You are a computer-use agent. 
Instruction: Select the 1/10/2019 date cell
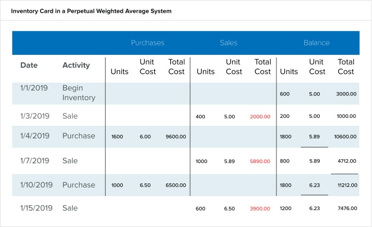37,185
